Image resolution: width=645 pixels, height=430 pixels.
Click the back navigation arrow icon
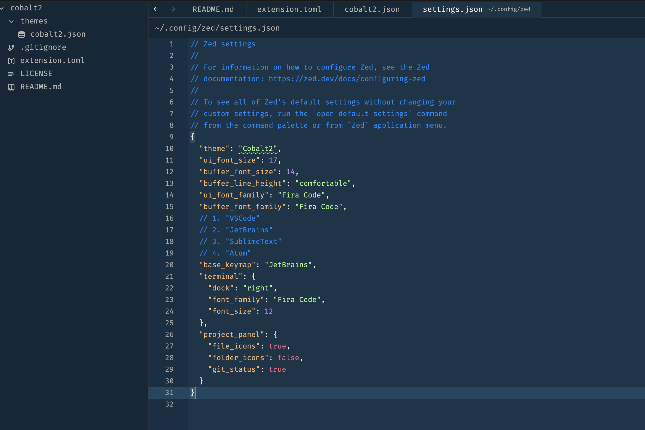click(156, 9)
